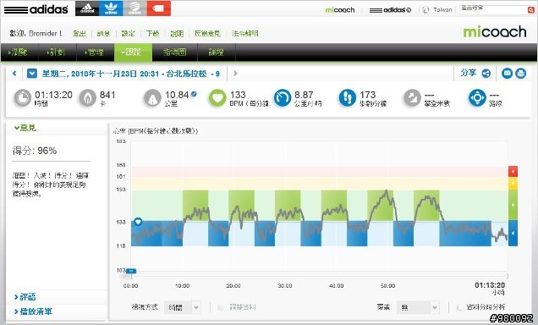The image size is (538, 325).
Task: Click the 8.87 speed value
Action: (x=304, y=95)
